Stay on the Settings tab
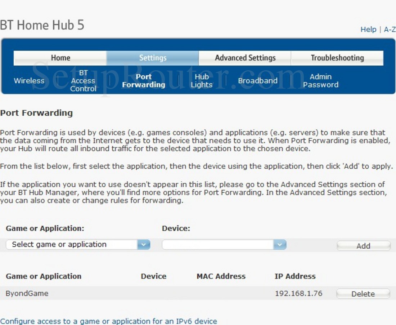 (x=153, y=58)
